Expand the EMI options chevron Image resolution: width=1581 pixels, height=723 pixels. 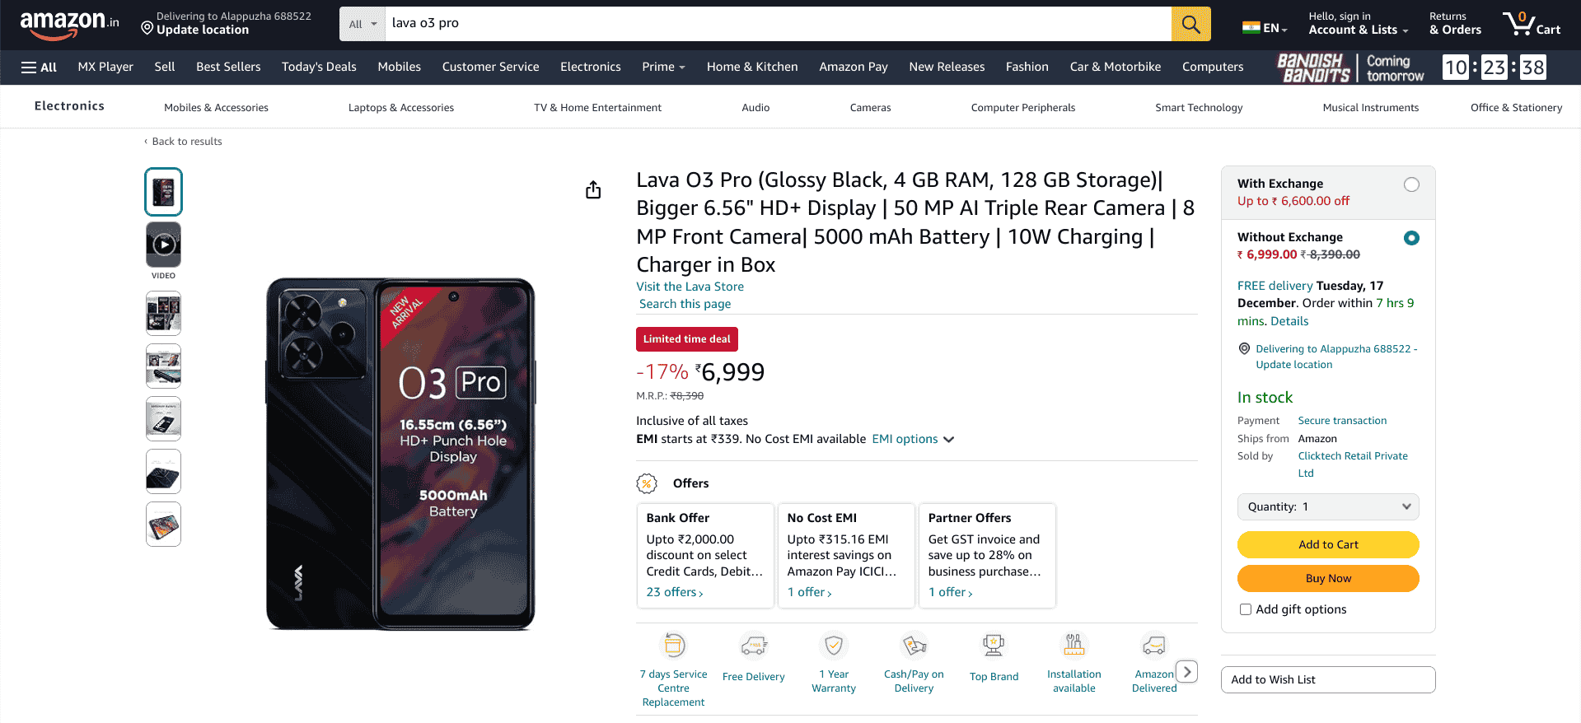click(x=948, y=440)
